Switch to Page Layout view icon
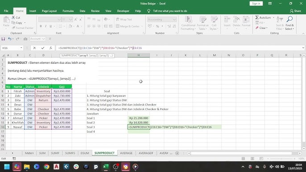The height and width of the screenshot is (172, 306). point(252,159)
